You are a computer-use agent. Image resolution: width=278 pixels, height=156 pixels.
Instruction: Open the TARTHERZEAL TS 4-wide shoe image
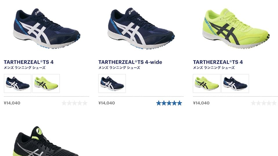click(141, 28)
